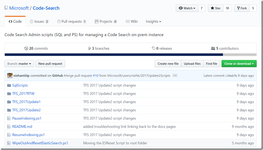
Task: Click the forks count 5
Action: pos(253,8)
